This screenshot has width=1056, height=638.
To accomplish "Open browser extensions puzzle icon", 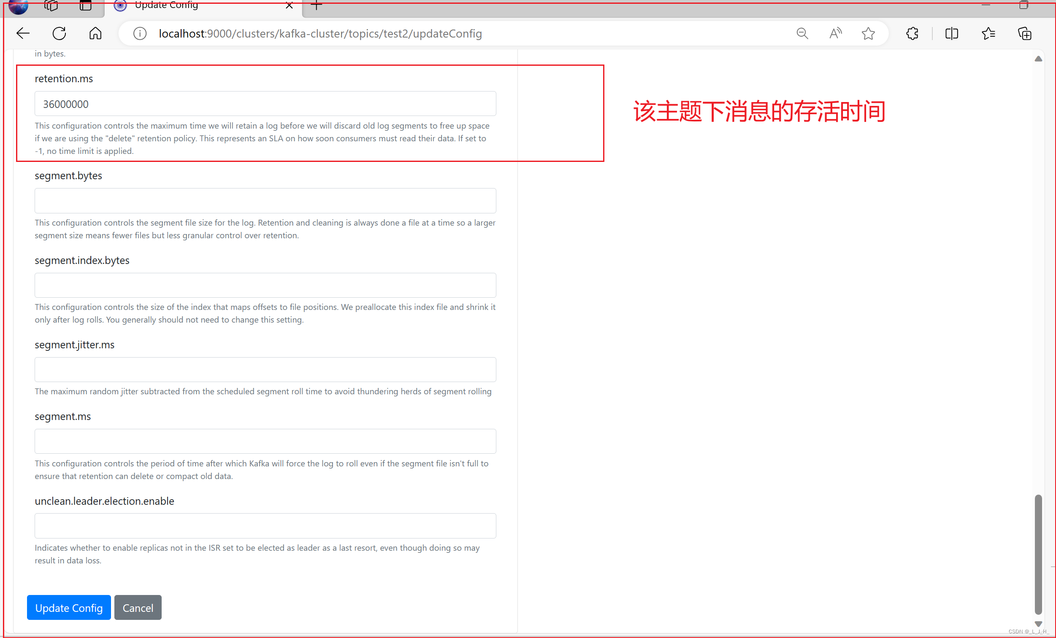I will pyautogui.click(x=912, y=33).
